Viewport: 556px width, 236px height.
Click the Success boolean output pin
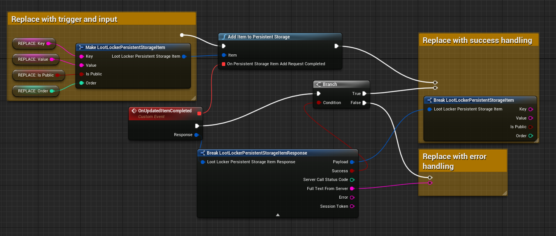pyautogui.click(x=352, y=171)
